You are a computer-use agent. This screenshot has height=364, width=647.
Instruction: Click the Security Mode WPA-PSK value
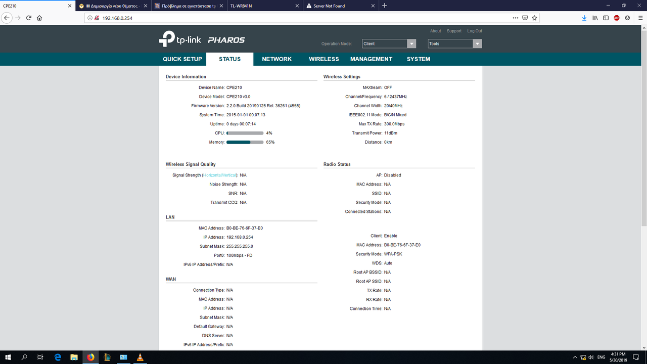[x=393, y=254]
